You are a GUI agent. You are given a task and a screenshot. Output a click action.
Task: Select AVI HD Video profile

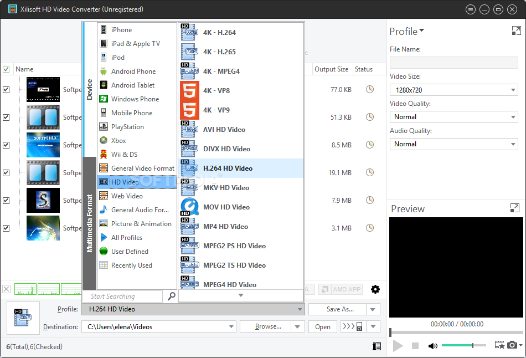click(241, 130)
